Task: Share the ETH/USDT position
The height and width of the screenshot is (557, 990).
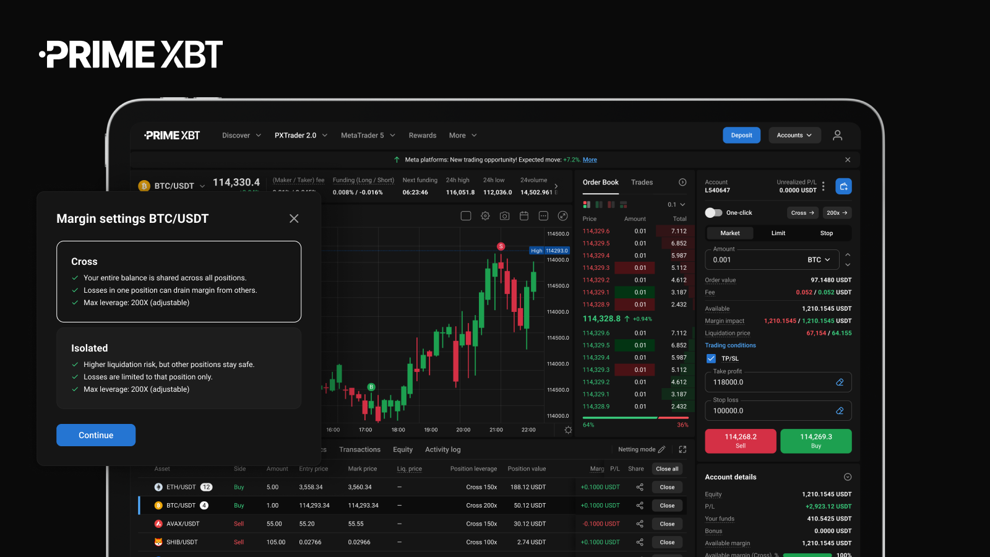Action: click(640, 487)
